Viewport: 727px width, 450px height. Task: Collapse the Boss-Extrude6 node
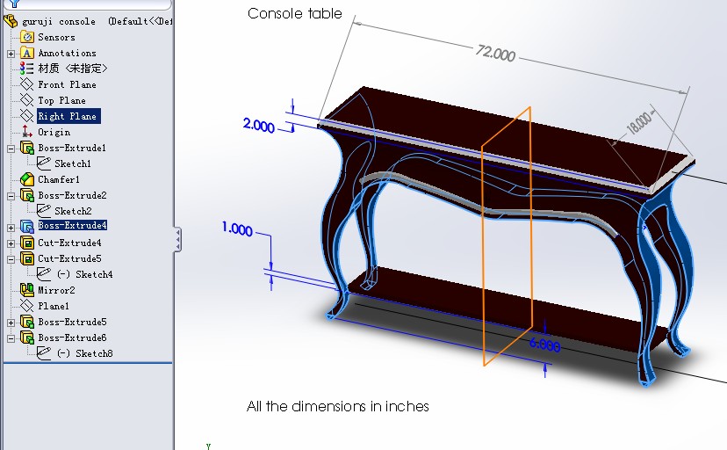[11, 338]
